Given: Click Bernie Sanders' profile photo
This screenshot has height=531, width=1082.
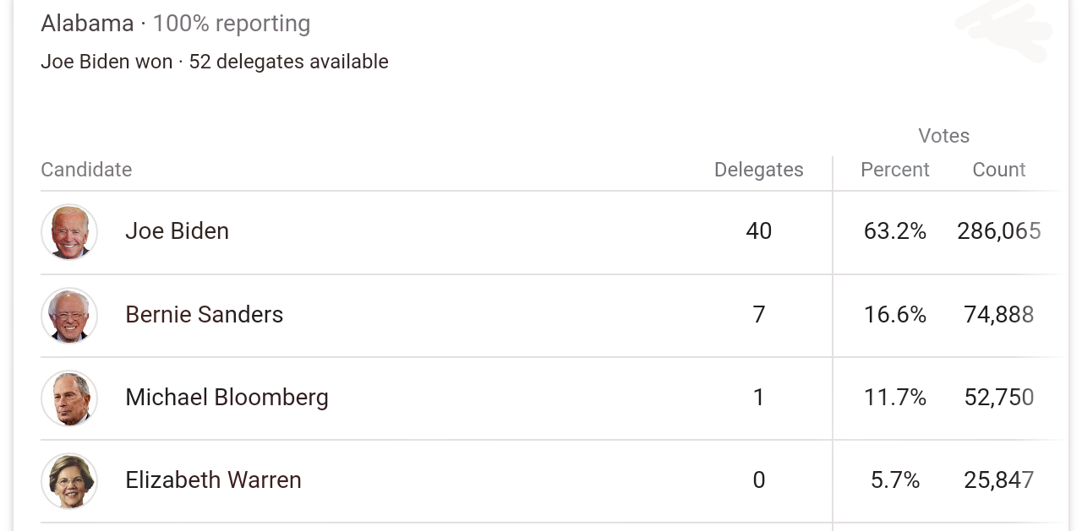Looking at the screenshot, I should (x=69, y=315).
